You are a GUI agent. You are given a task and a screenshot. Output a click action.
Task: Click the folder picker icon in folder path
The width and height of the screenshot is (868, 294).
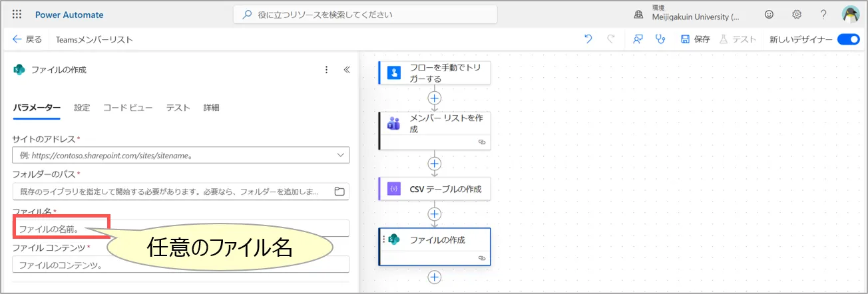click(x=339, y=192)
